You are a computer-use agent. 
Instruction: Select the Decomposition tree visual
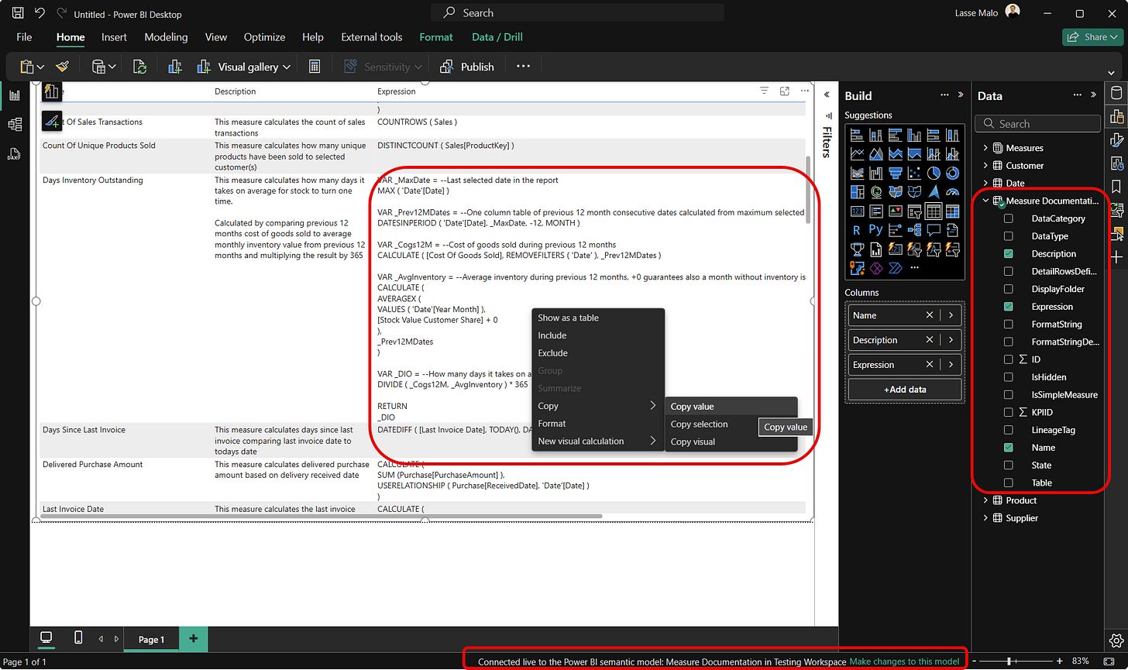(x=914, y=230)
